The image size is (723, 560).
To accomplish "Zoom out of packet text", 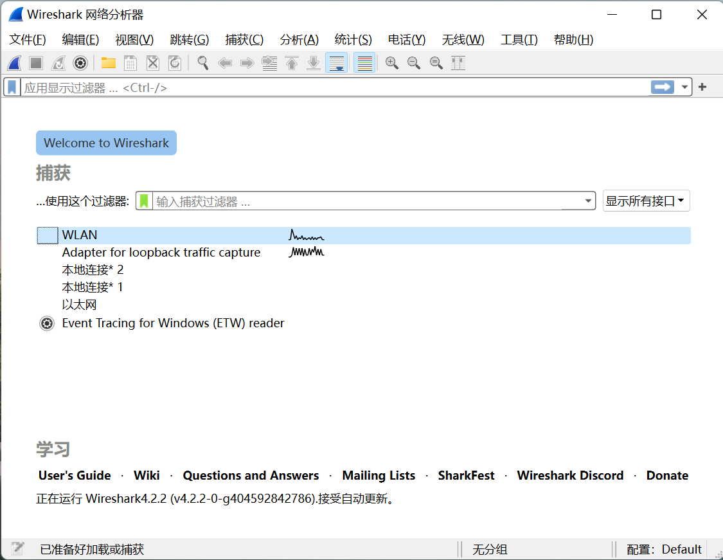I will 414,63.
